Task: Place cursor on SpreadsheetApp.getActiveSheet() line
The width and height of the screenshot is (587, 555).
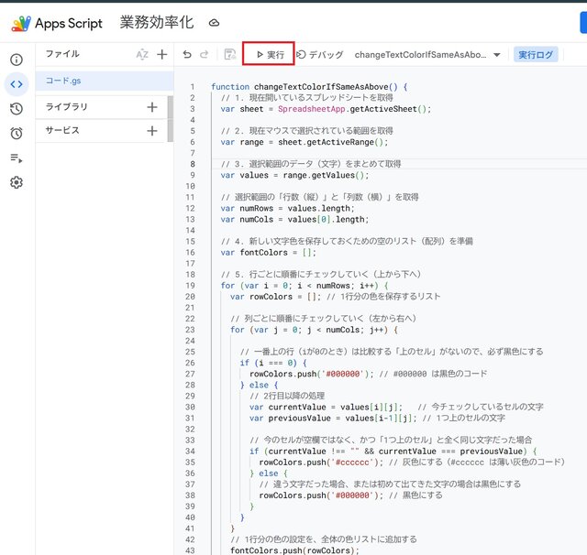Action: [326, 109]
